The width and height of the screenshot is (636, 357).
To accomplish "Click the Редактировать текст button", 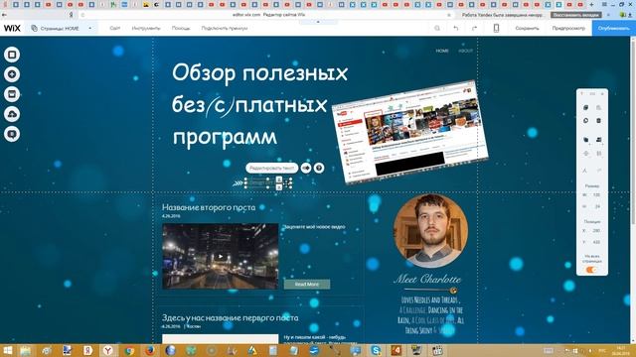I will click(271, 168).
